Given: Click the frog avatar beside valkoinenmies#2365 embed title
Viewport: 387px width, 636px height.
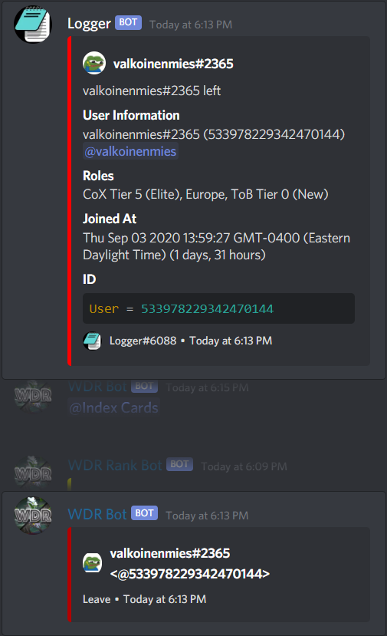Looking at the screenshot, I should point(94,63).
